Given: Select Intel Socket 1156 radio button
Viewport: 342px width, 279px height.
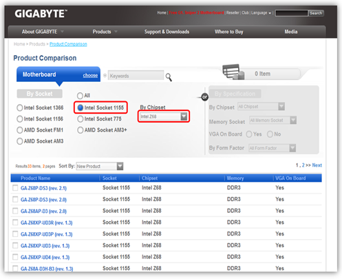Looking at the screenshot, I should pyautogui.click(x=20, y=119).
